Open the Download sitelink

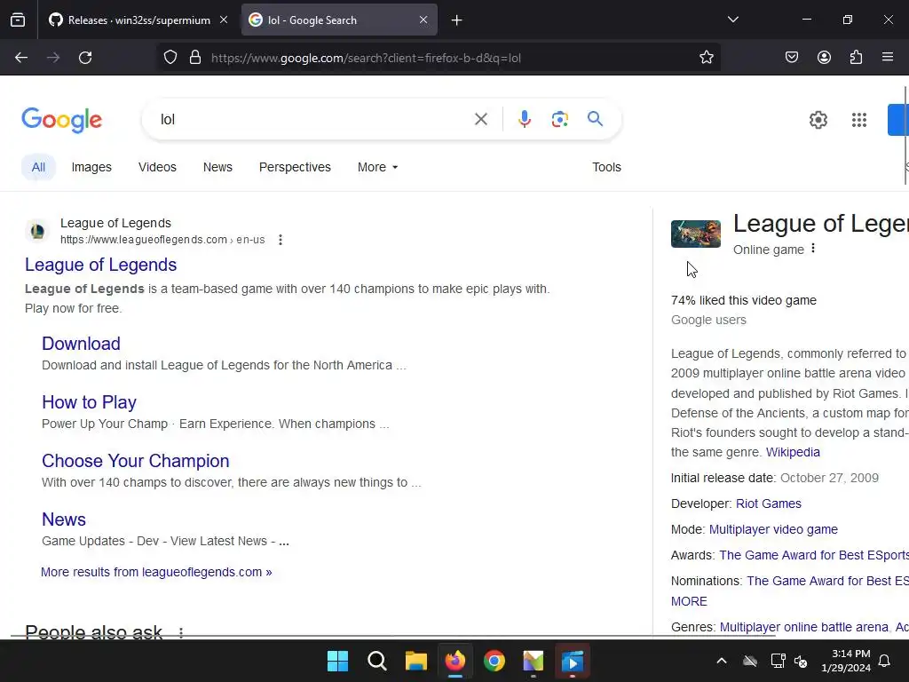click(81, 344)
